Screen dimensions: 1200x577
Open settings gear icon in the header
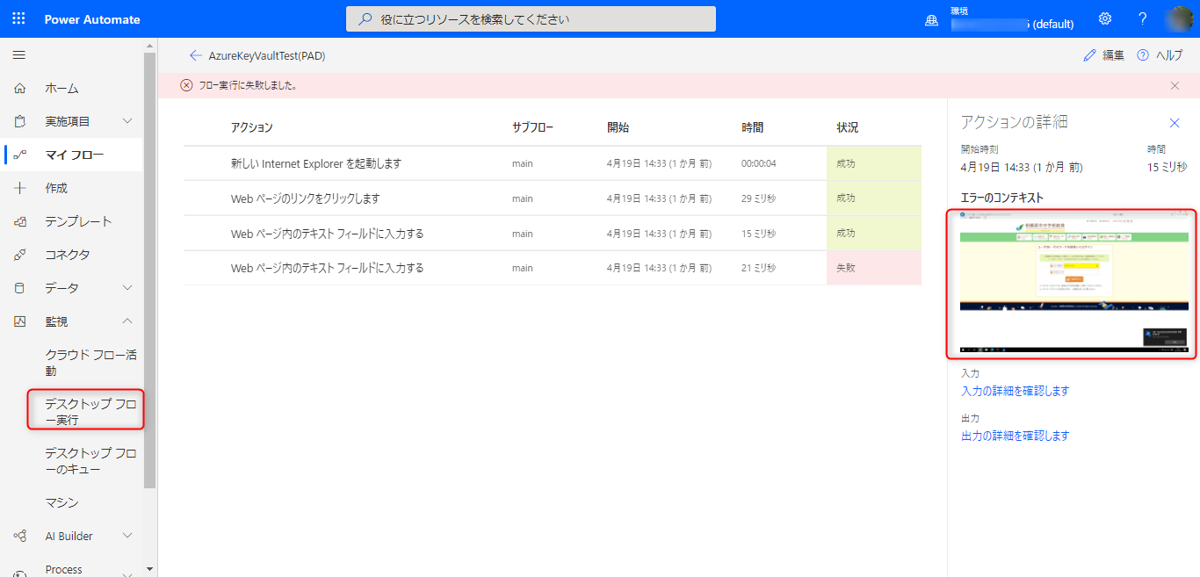[x=1105, y=18]
